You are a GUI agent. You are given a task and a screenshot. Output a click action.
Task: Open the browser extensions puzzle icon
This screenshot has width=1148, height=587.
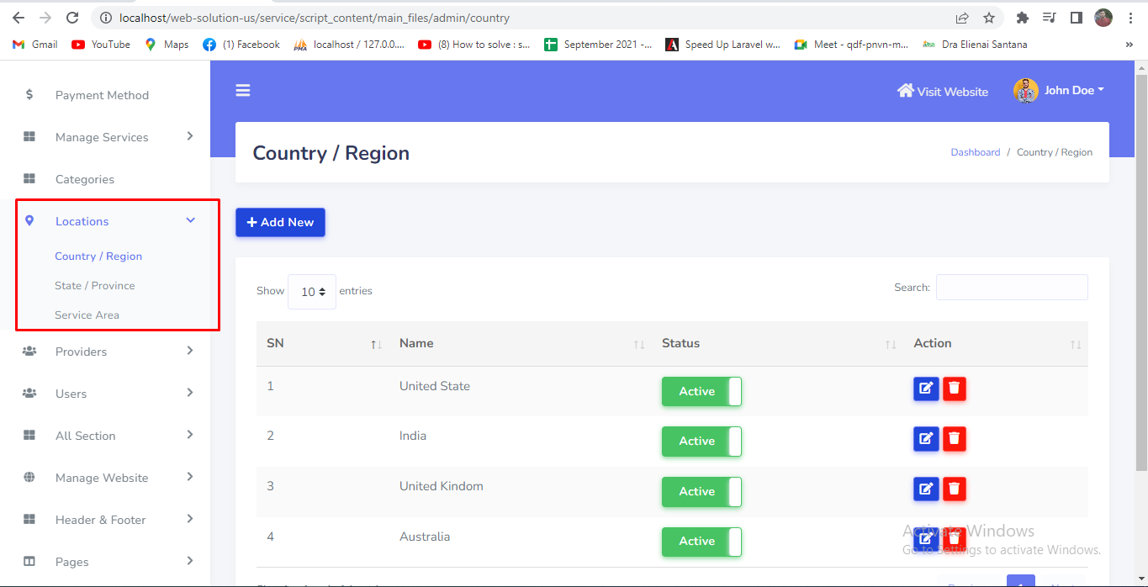click(x=1023, y=18)
